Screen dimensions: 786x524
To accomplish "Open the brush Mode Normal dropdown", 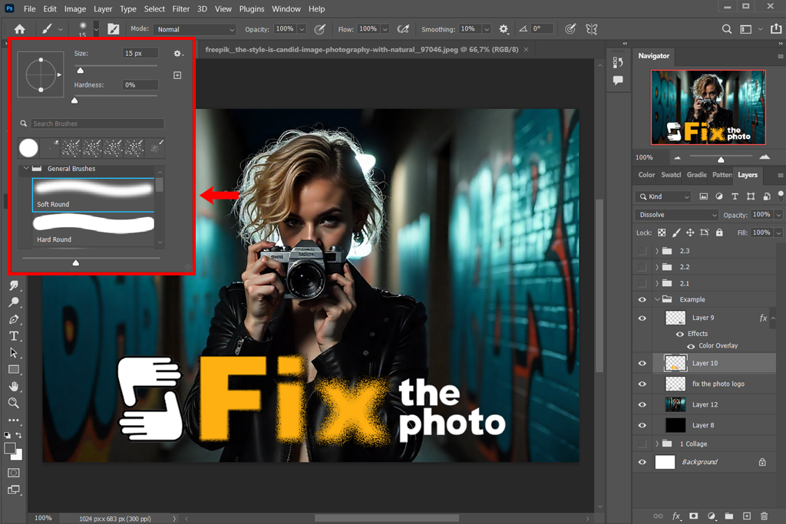I will coord(194,29).
